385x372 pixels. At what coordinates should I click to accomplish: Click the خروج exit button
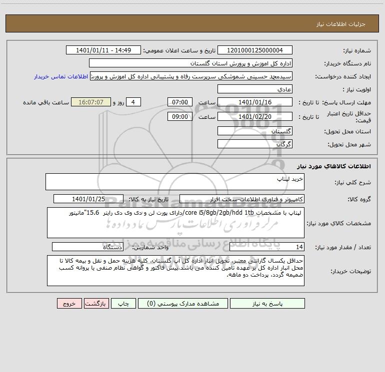point(69,303)
